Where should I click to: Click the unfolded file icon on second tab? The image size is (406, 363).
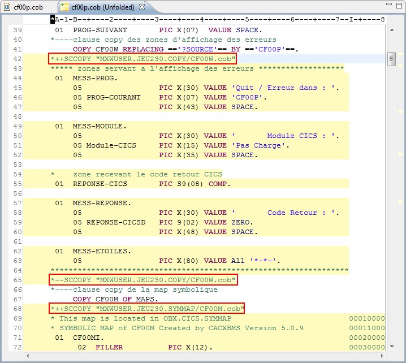point(64,7)
